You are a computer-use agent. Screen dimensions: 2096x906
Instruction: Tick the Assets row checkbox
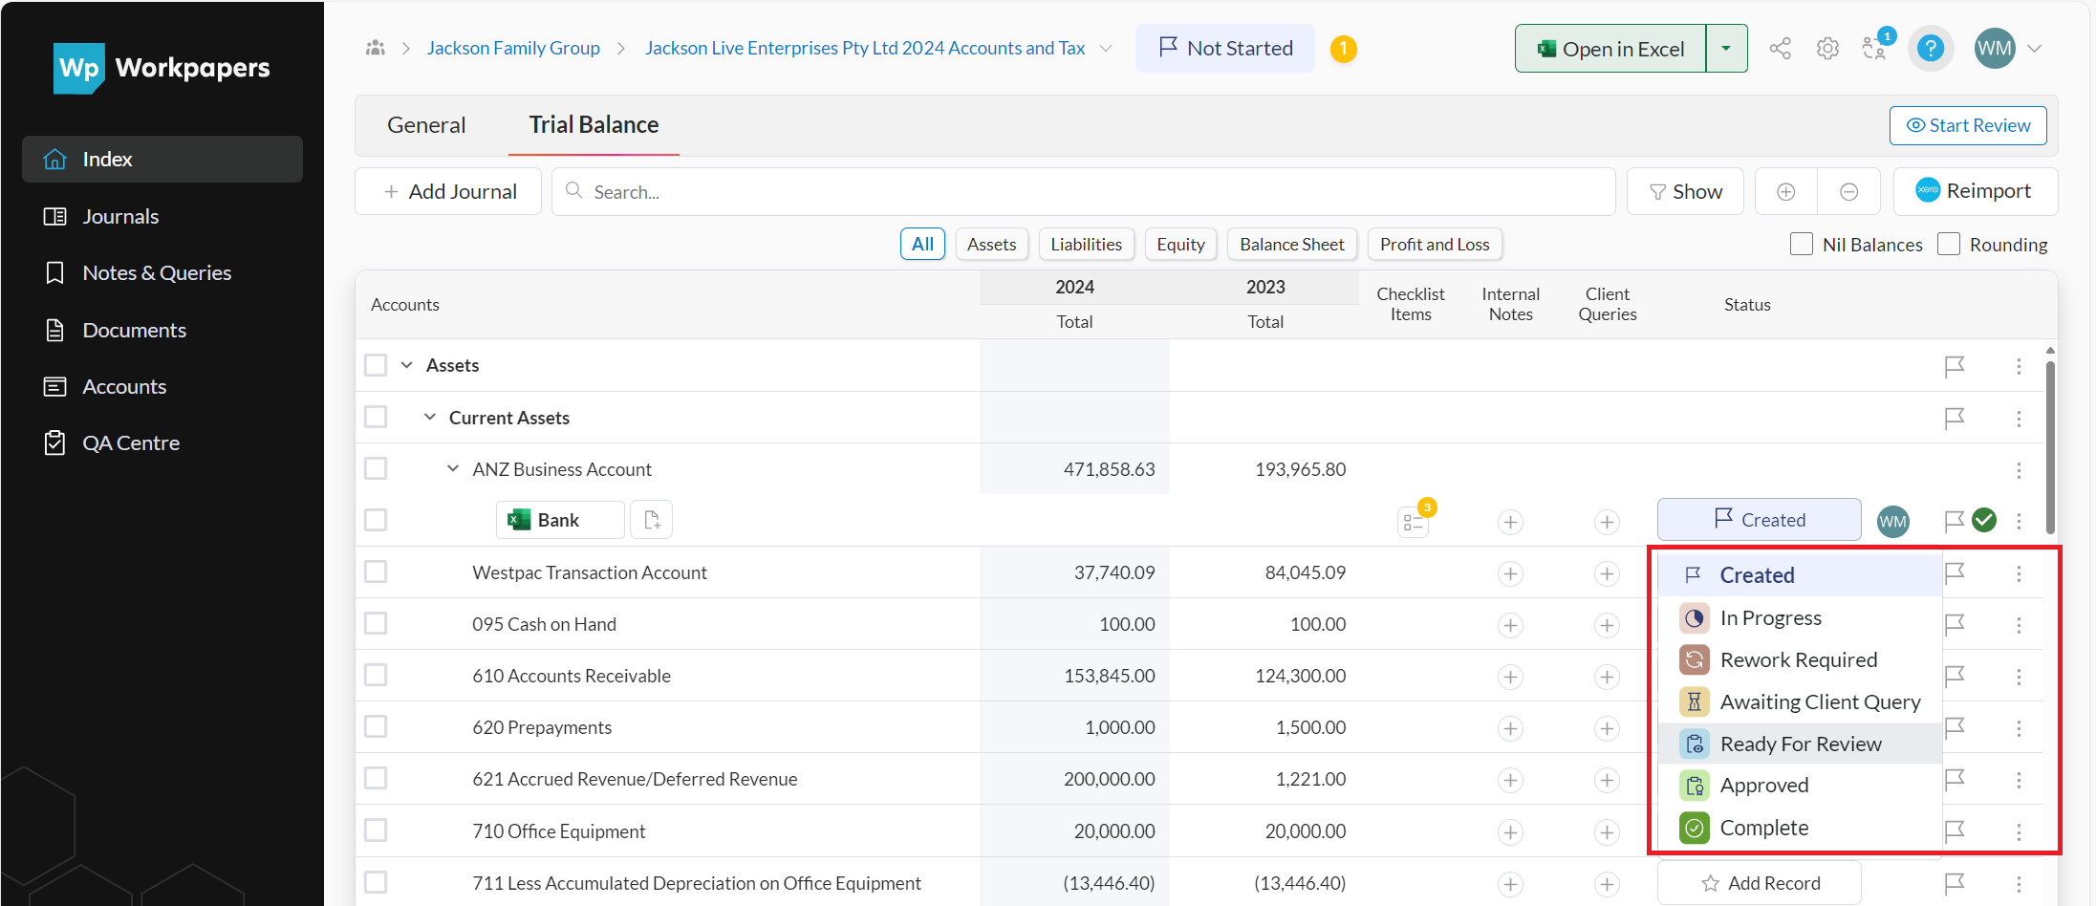pyautogui.click(x=376, y=365)
